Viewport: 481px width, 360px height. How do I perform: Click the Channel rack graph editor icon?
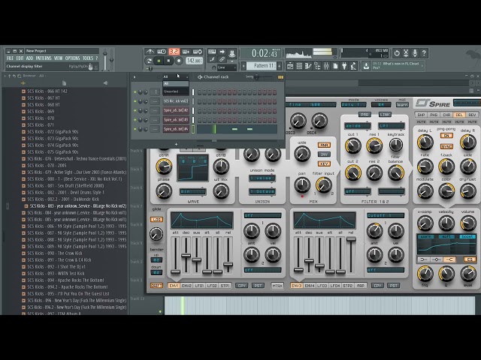click(280, 77)
